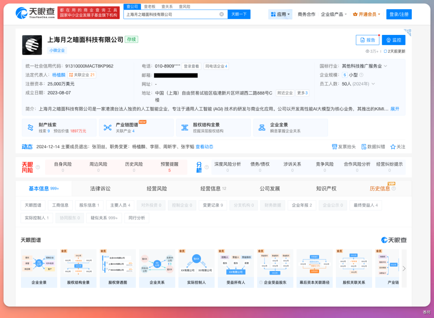The height and width of the screenshot is (318, 434).
Task: Open the 股权穿透图 thumbnail
Action: pyautogui.click(x=118, y=269)
